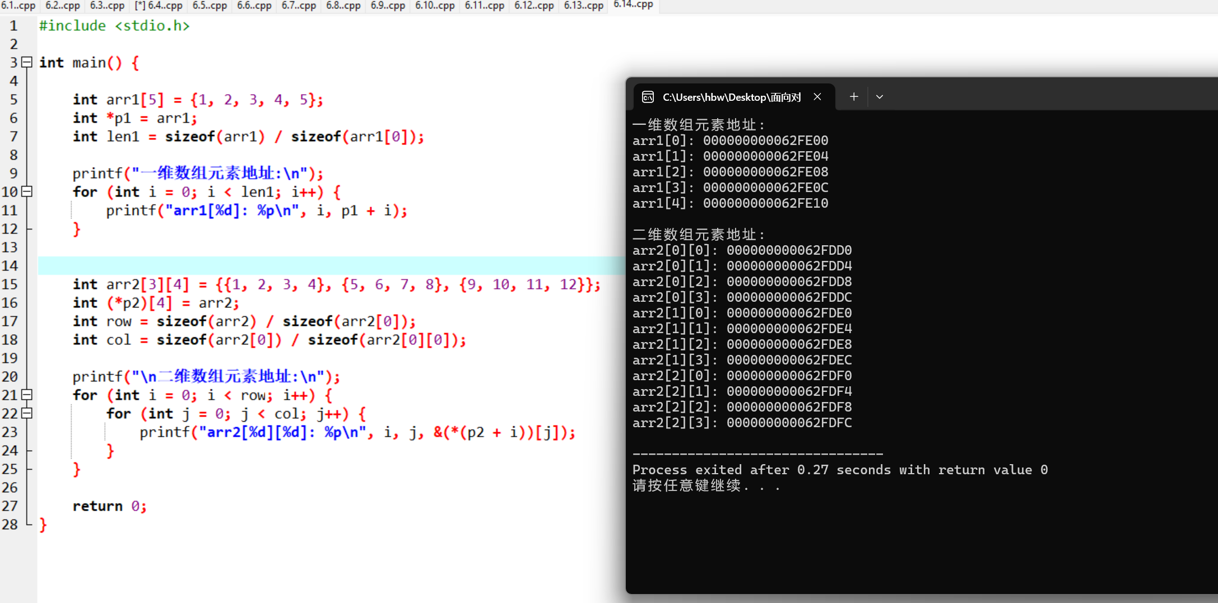Click terminal output line arr2[2][3]: 000000000062FDFC

tap(742, 423)
